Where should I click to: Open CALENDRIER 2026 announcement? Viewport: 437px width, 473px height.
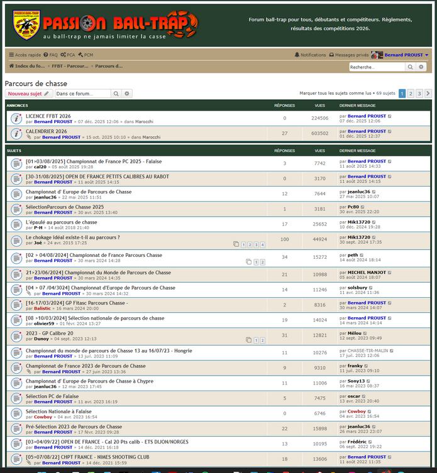[46, 131]
